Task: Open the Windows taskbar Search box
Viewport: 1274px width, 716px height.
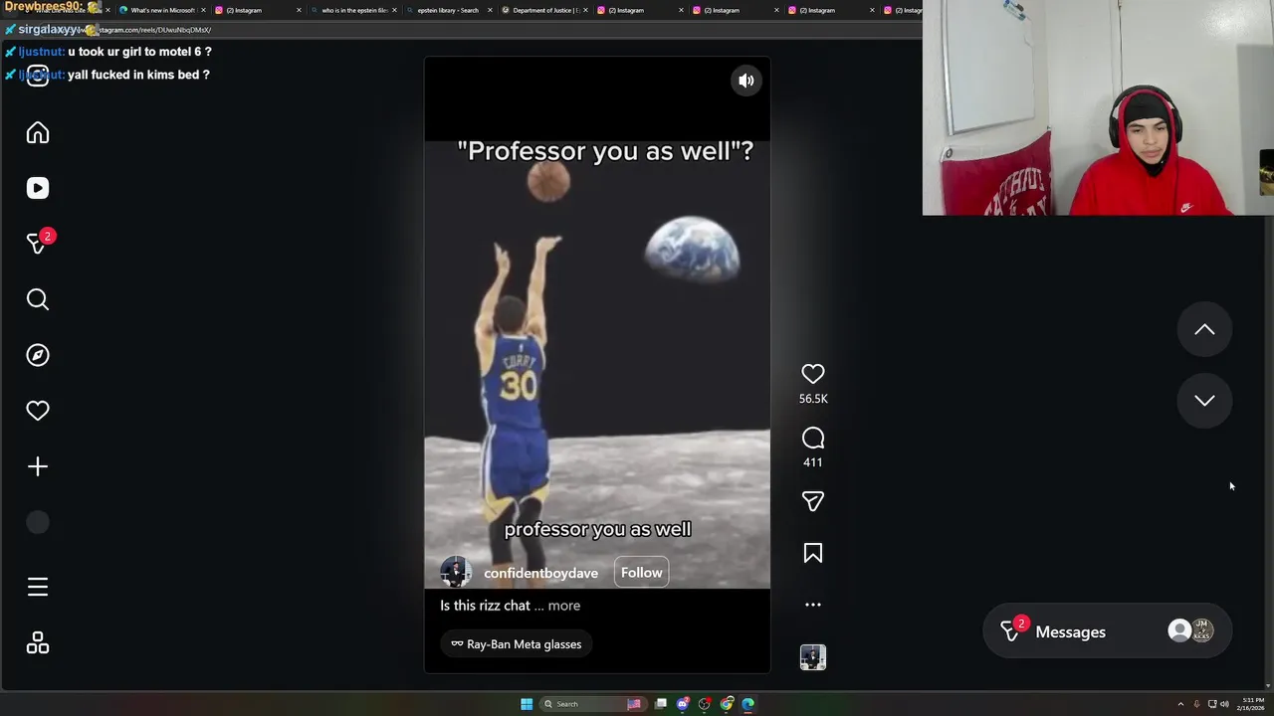Action: [x=593, y=704]
